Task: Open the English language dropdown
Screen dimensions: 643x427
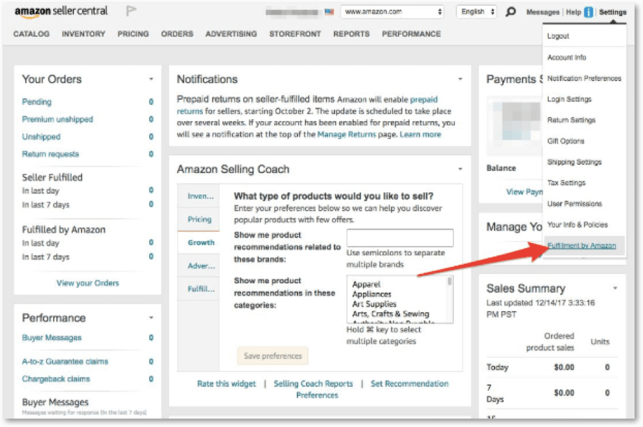Action: tap(475, 11)
